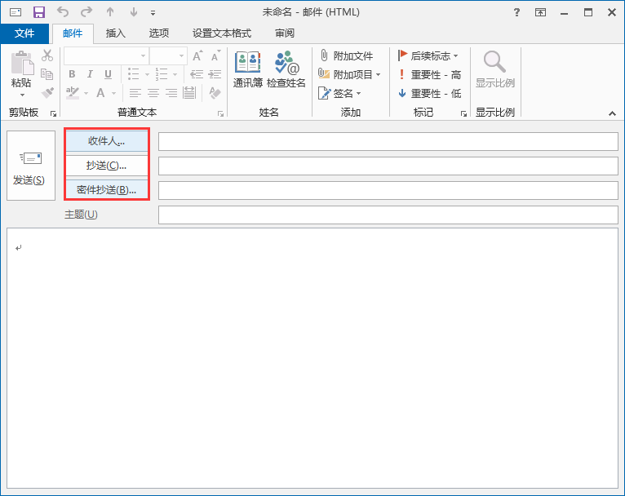
Task: Toggle Low Importance (重要性 - 低)
Action: (x=429, y=93)
